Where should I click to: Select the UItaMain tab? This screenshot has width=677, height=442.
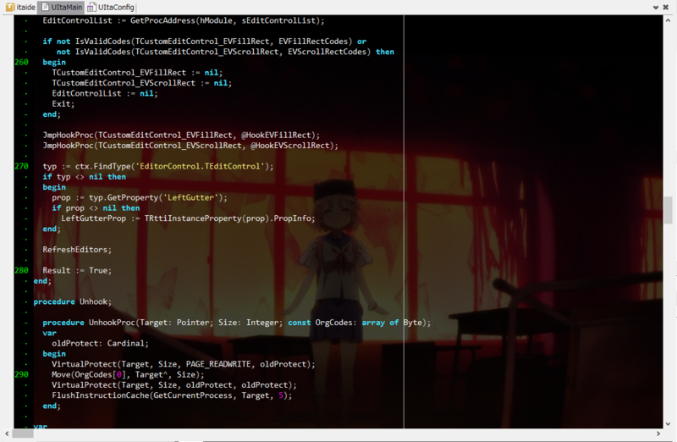tap(61, 7)
